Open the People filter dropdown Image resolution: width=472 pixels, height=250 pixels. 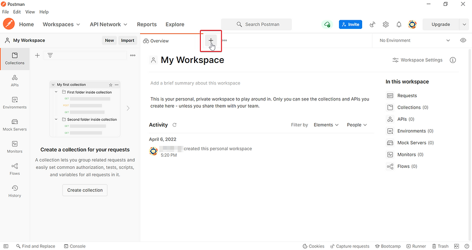click(357, 125)
